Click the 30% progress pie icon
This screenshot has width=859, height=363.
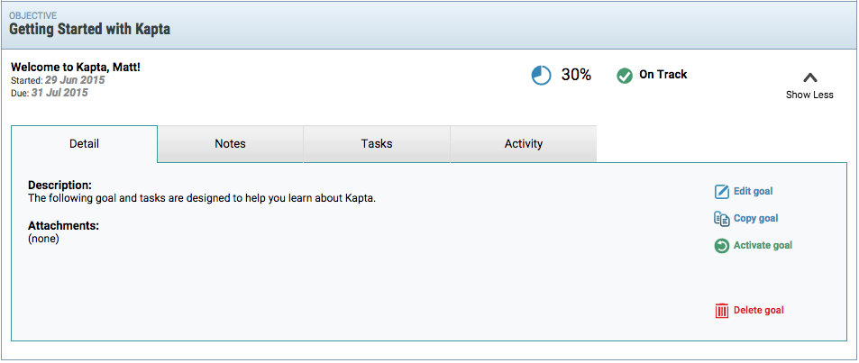tap(541, 75)
